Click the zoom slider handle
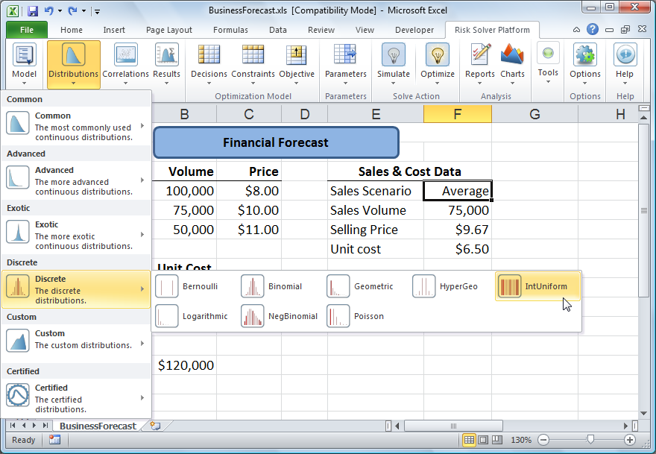The width and height of the screenshot is (656, 454). click(590, 440)
